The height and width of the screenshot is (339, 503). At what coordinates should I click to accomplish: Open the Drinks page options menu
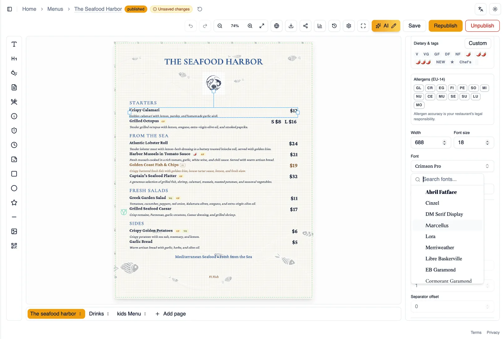(x=108, y=314)
